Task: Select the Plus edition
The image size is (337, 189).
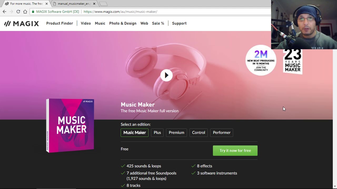Action: pos(157,133)
